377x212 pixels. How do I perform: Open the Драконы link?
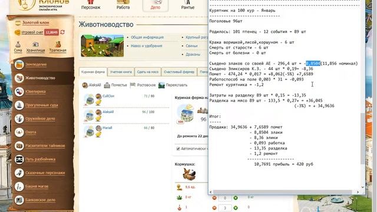[x=193, y=54]
